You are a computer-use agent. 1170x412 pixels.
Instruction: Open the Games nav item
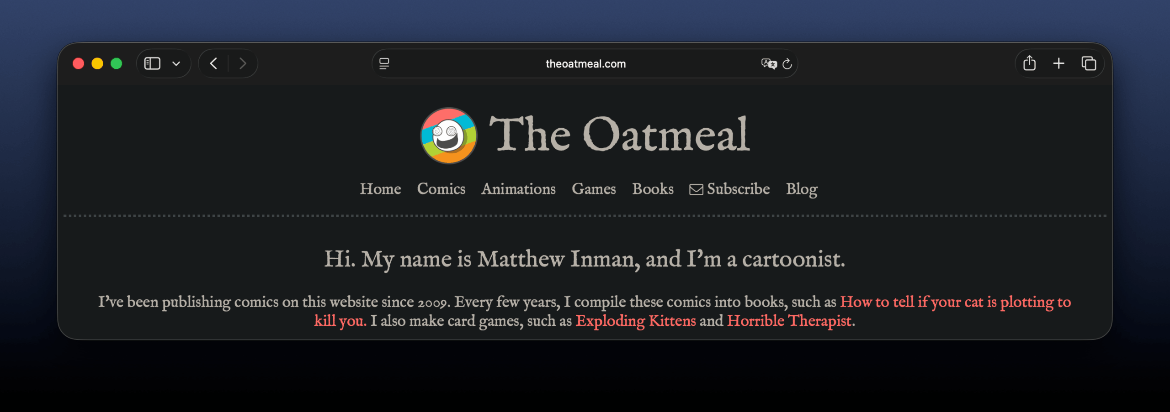[x=594, y=189]
